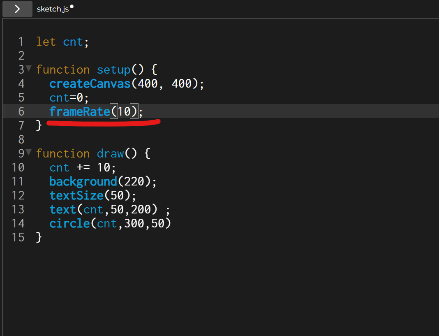
Task: Click line number 1 in the gutter
Action: pos(21,42)
